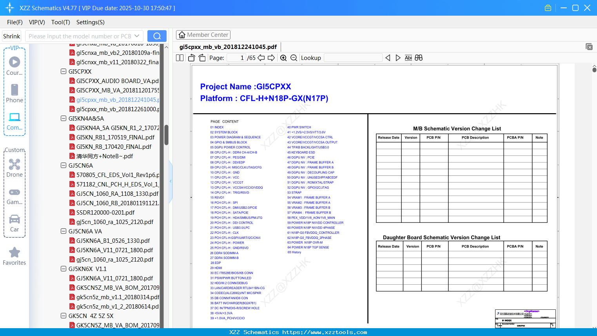Open the File(F) menu

15,22
